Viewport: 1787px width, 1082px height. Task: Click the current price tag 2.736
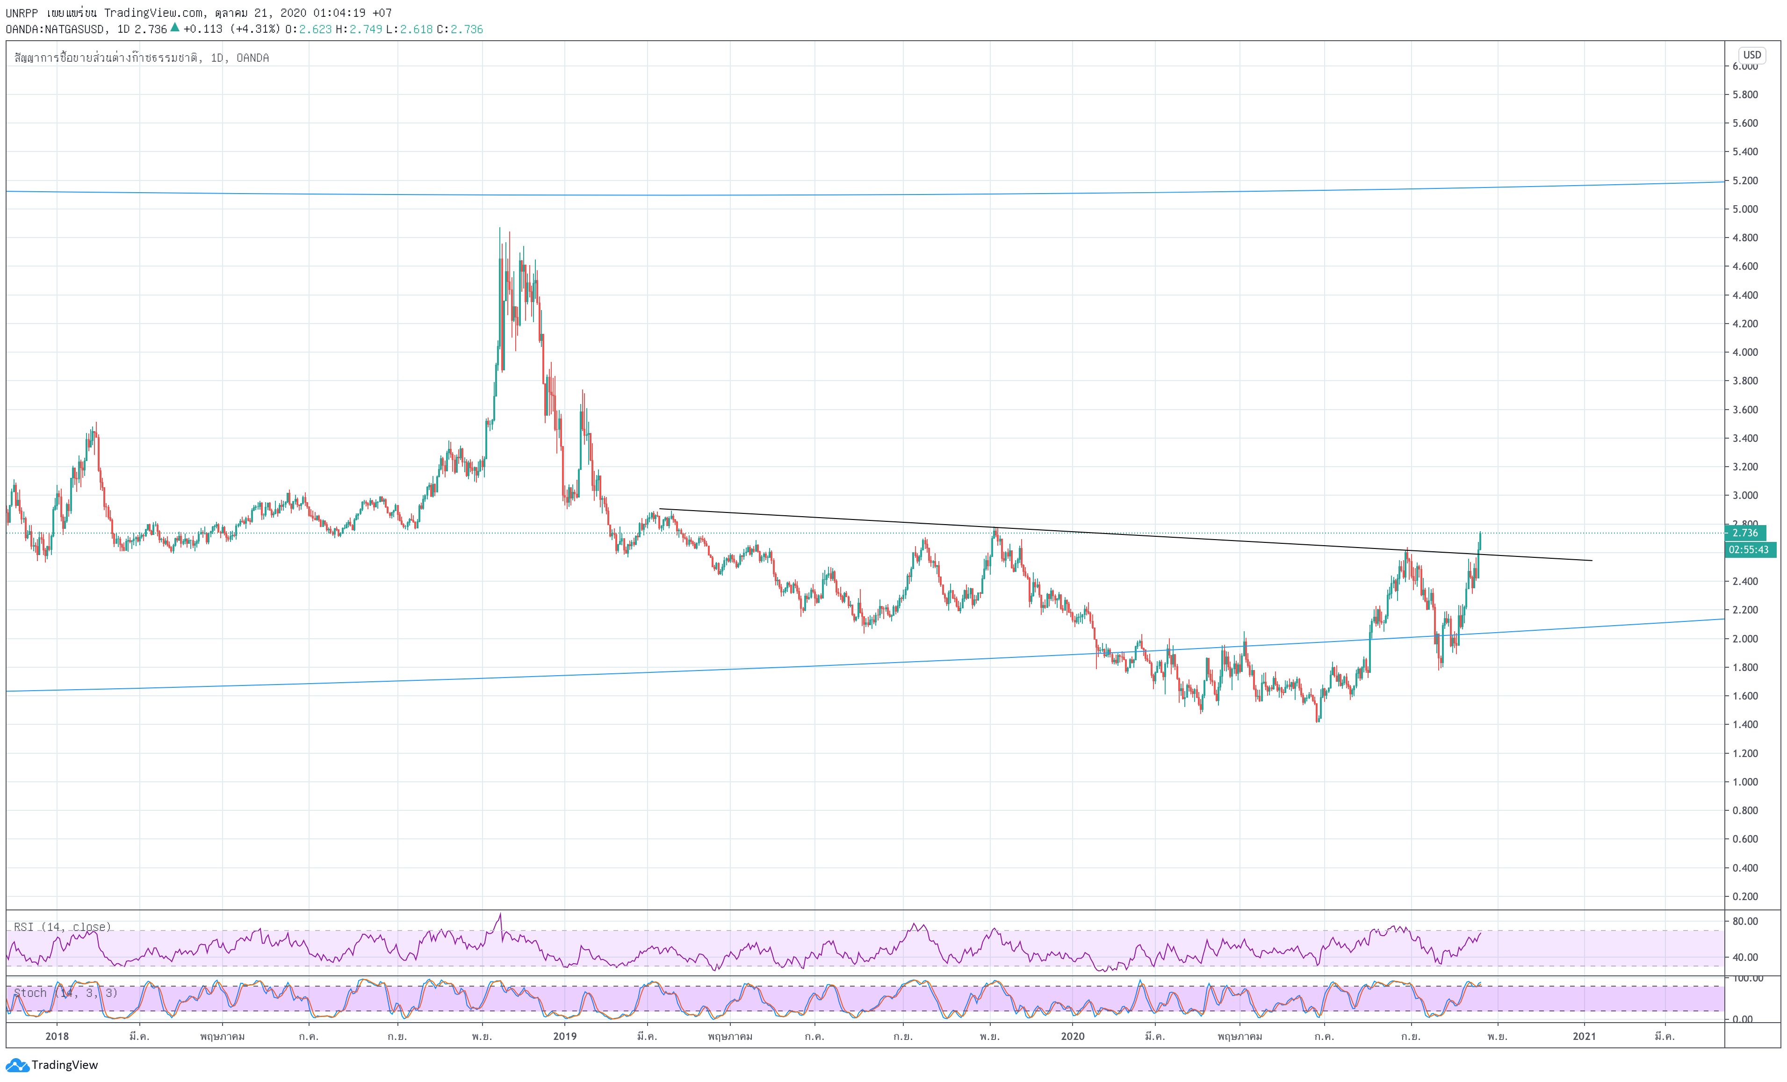click(1746, 532)
